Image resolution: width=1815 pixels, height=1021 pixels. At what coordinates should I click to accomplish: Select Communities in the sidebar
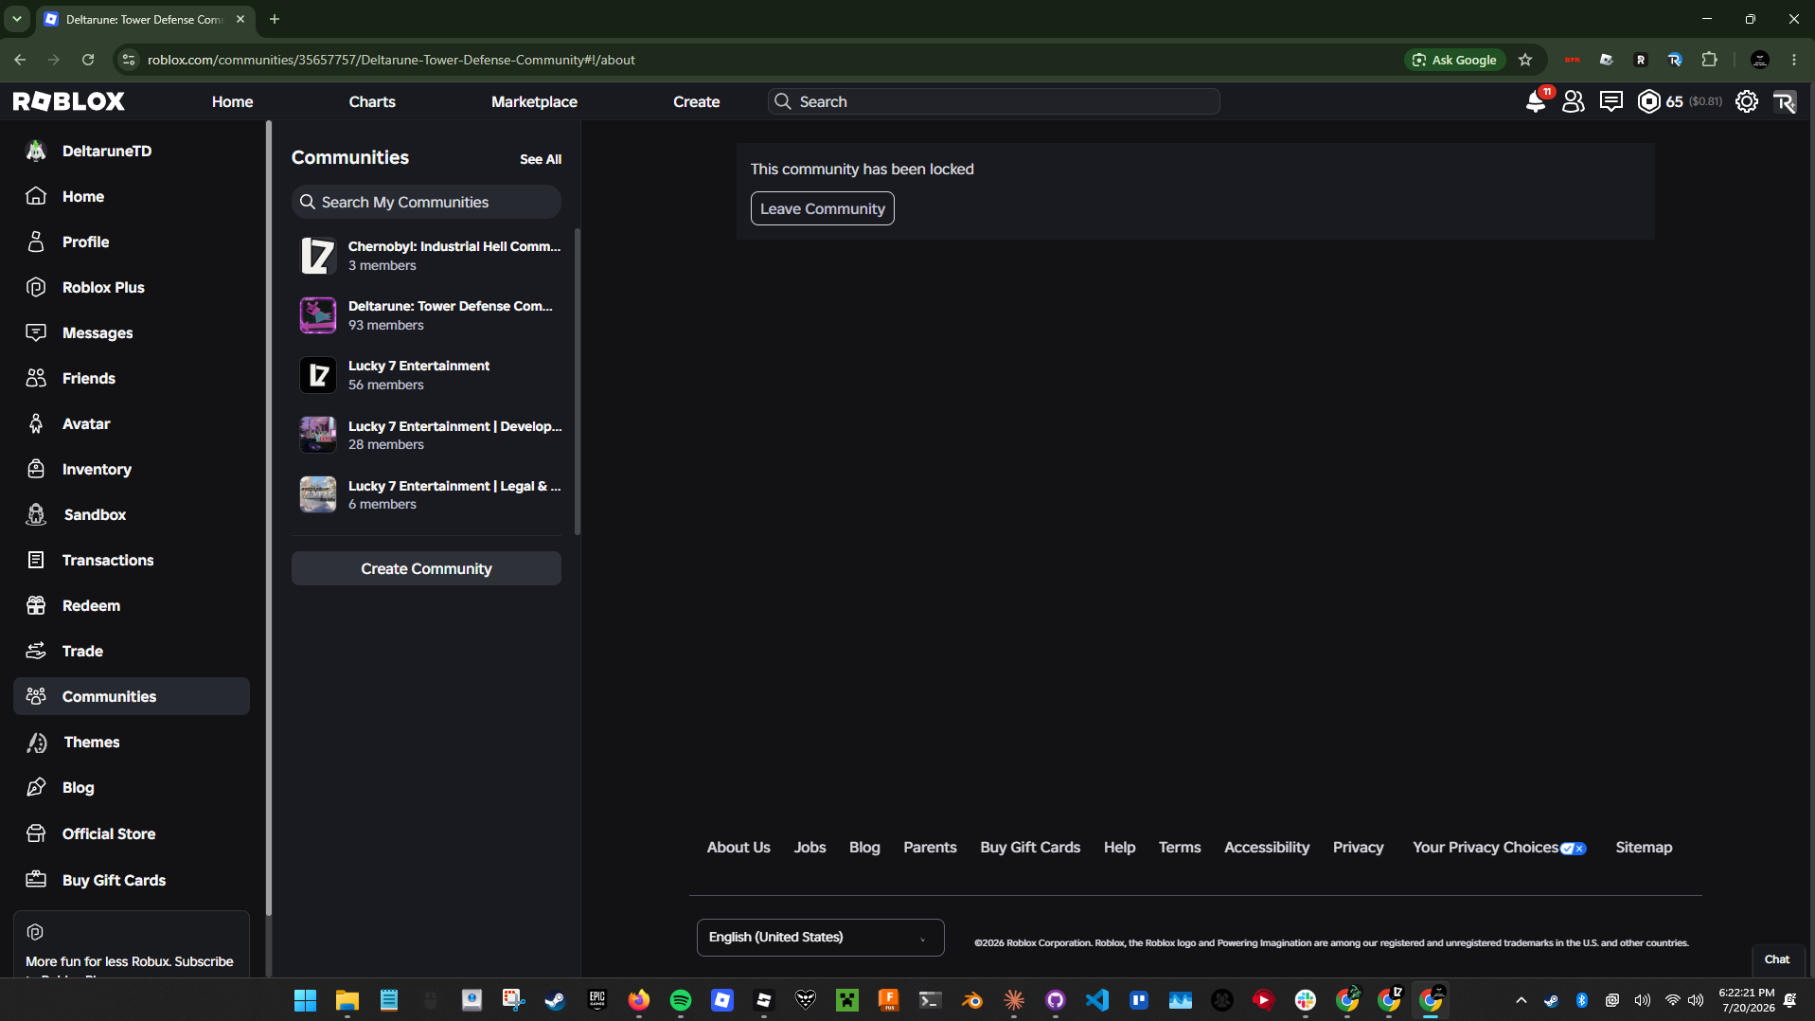point(132,696)
